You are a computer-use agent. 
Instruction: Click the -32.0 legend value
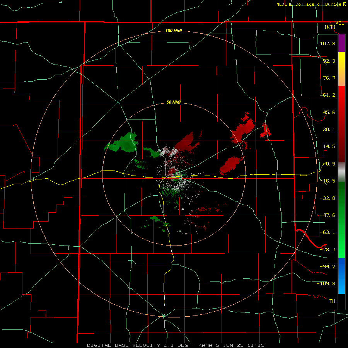(328, 198)
